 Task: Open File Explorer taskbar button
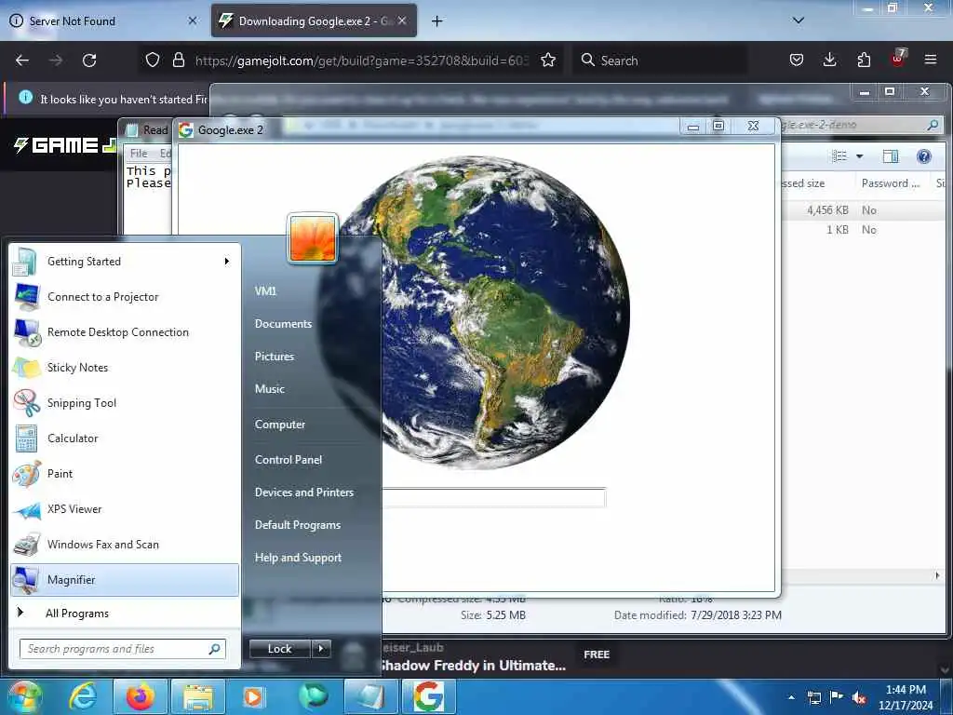coord(198,696)
